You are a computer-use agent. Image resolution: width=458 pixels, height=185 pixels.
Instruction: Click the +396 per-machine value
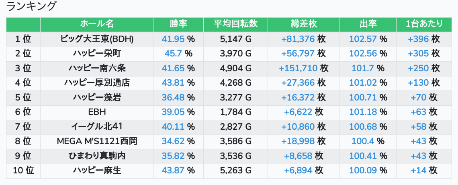(x=418, y=39)
